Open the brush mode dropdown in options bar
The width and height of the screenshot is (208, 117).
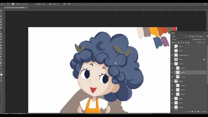click(28, 4)
